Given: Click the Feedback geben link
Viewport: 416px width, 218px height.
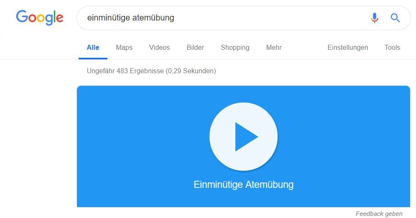Looking at the screenshot, I should pos(379,214).
